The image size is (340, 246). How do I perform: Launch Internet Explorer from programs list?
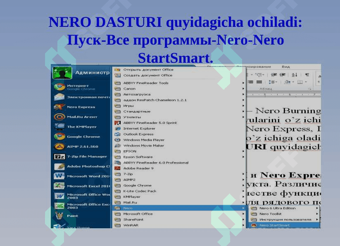coord(179,128)
